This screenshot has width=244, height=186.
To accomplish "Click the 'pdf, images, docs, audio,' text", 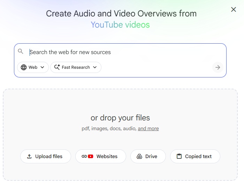I will point(109,128).
